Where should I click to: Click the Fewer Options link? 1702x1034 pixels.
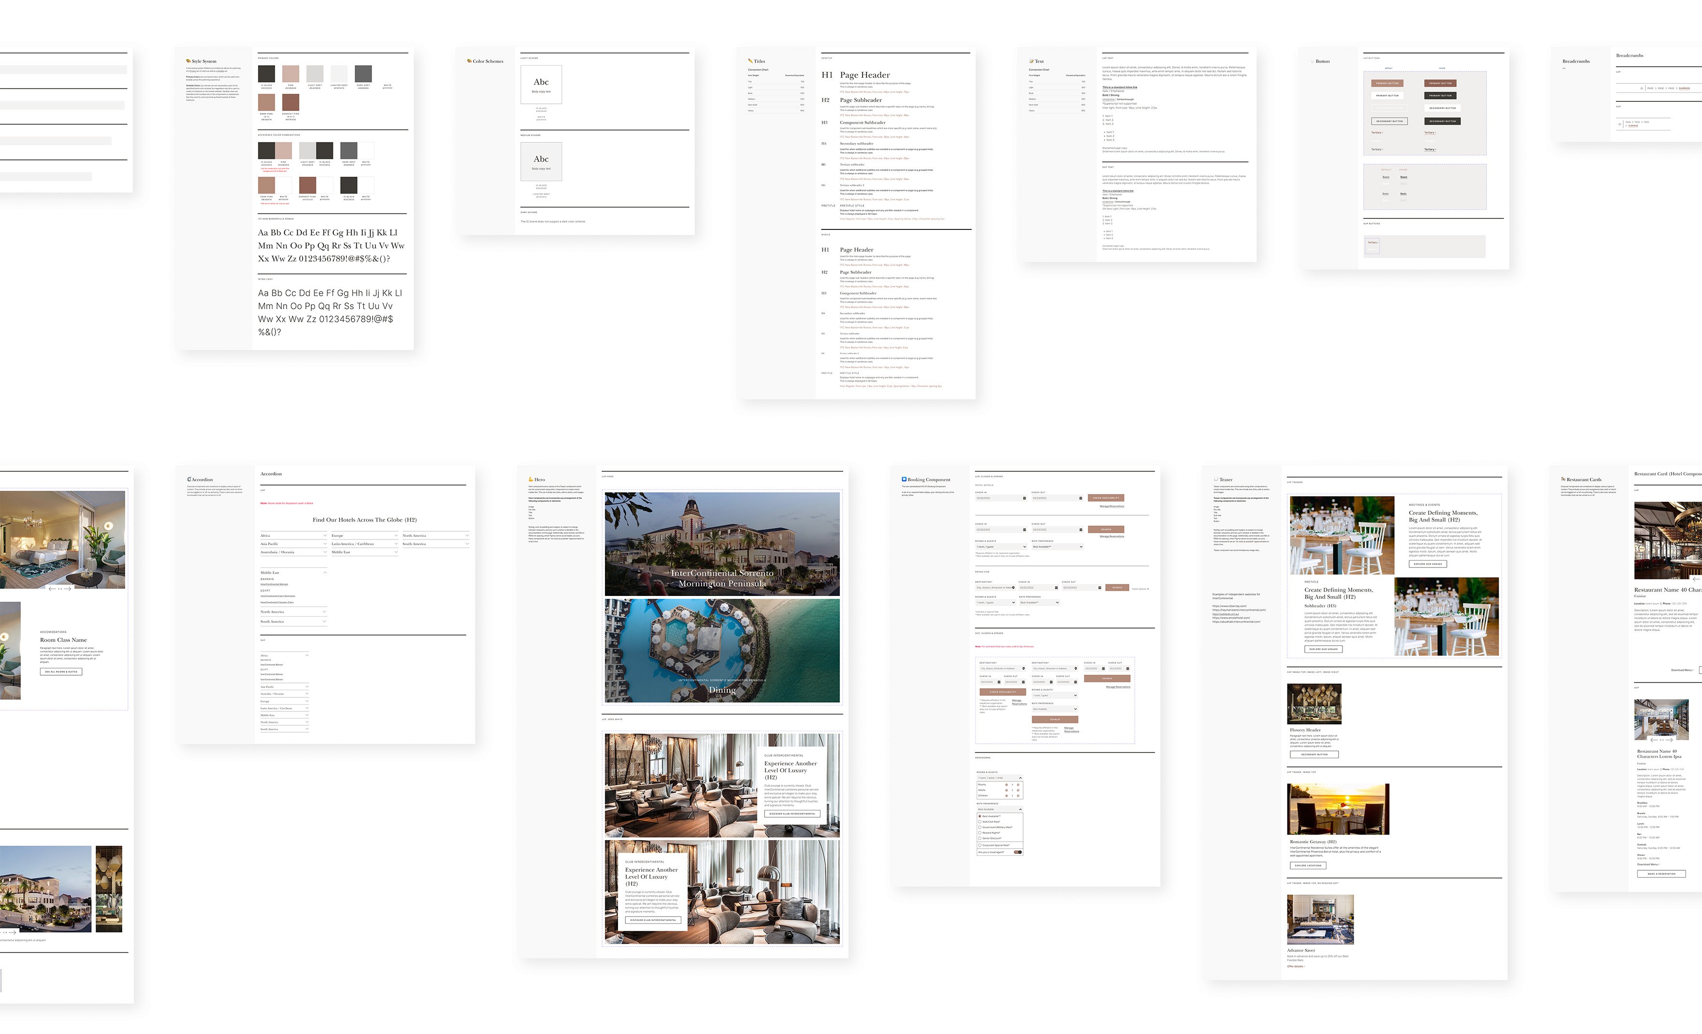pyautogui.click(x=1139, y=589)
